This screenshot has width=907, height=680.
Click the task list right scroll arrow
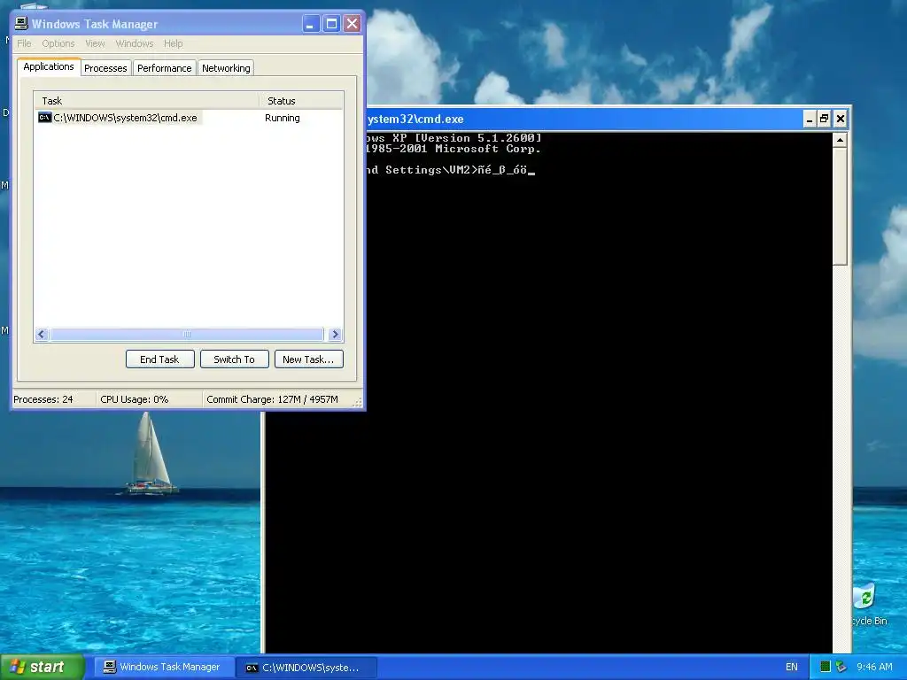pyautogui.click(x=335, y=334)
